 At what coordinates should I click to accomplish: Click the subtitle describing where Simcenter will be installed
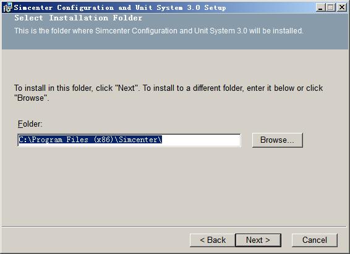point(159,31)
